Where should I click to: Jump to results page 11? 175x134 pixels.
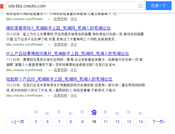(x=105, y=122)
